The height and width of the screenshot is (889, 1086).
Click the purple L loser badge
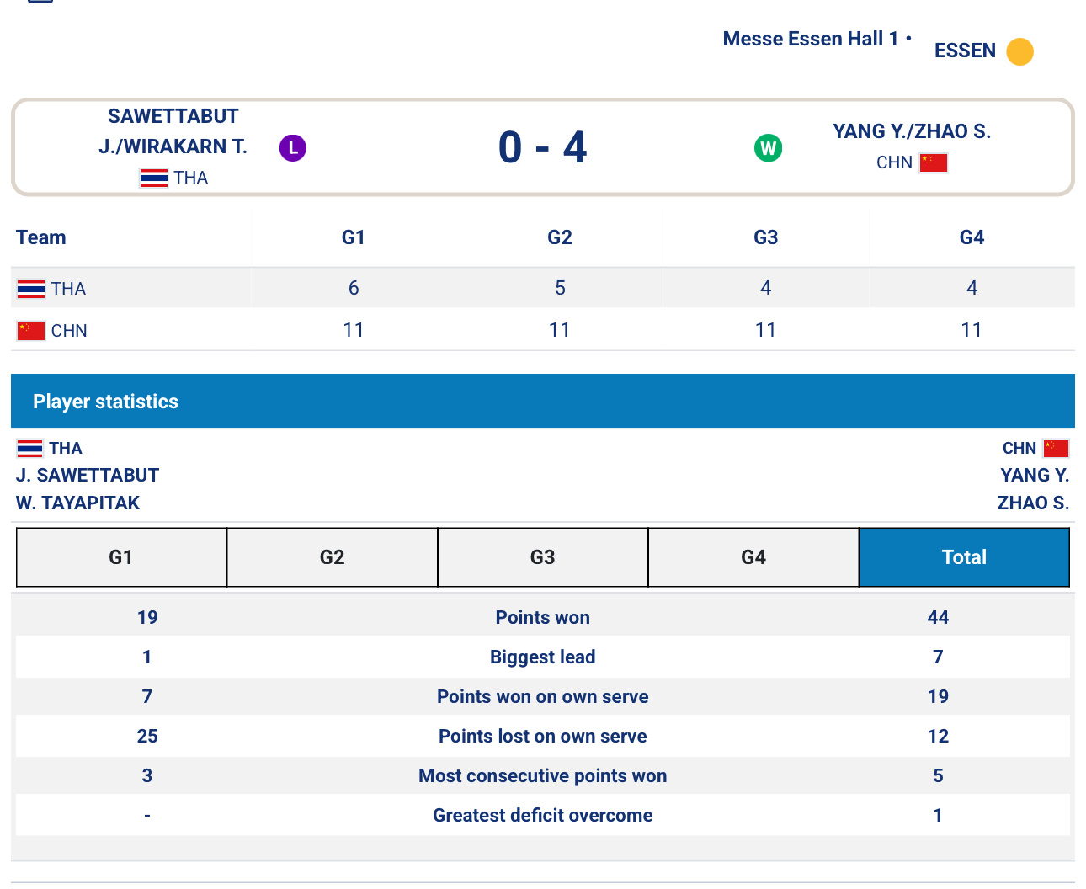click(292, 148)
